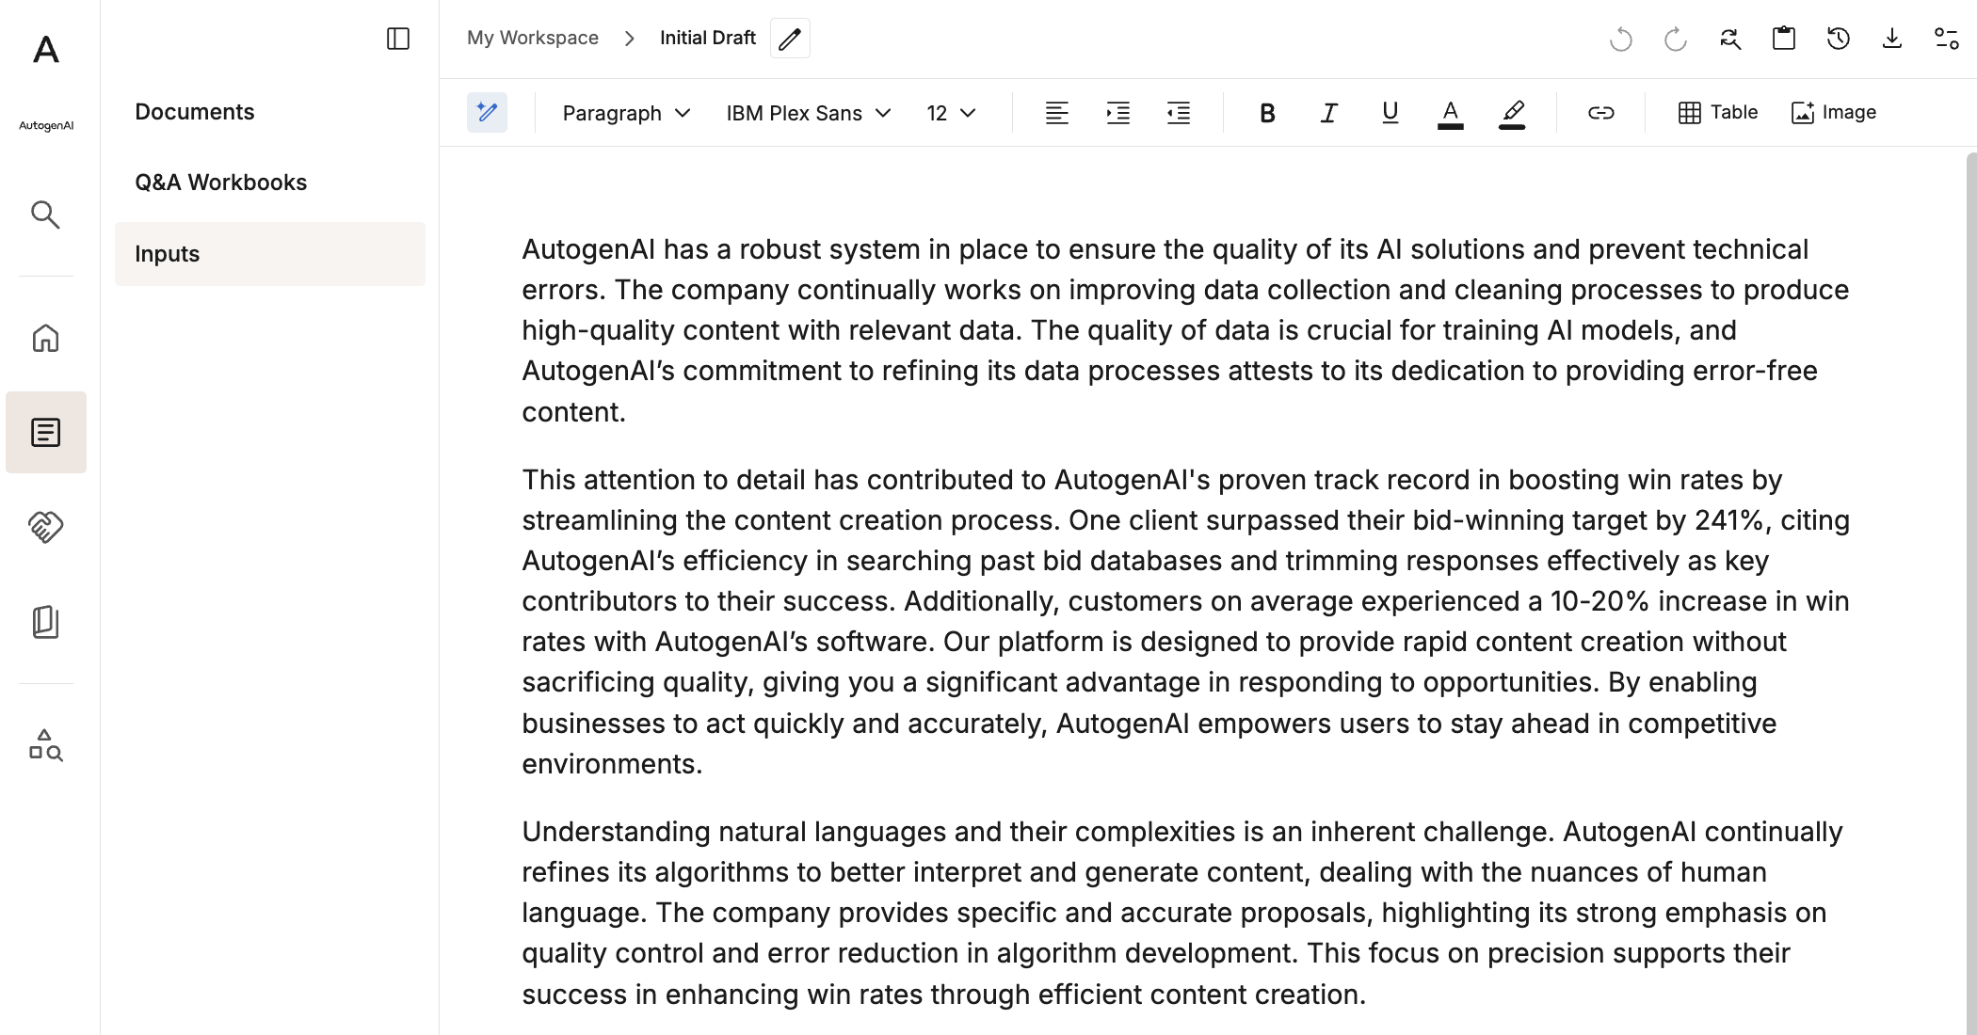1977x1035 pixels.
Task: Undo the last edit
Action: tap(1620, 39)
